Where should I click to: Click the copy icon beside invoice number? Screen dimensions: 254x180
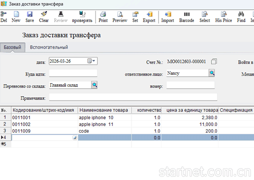[214, 61]
